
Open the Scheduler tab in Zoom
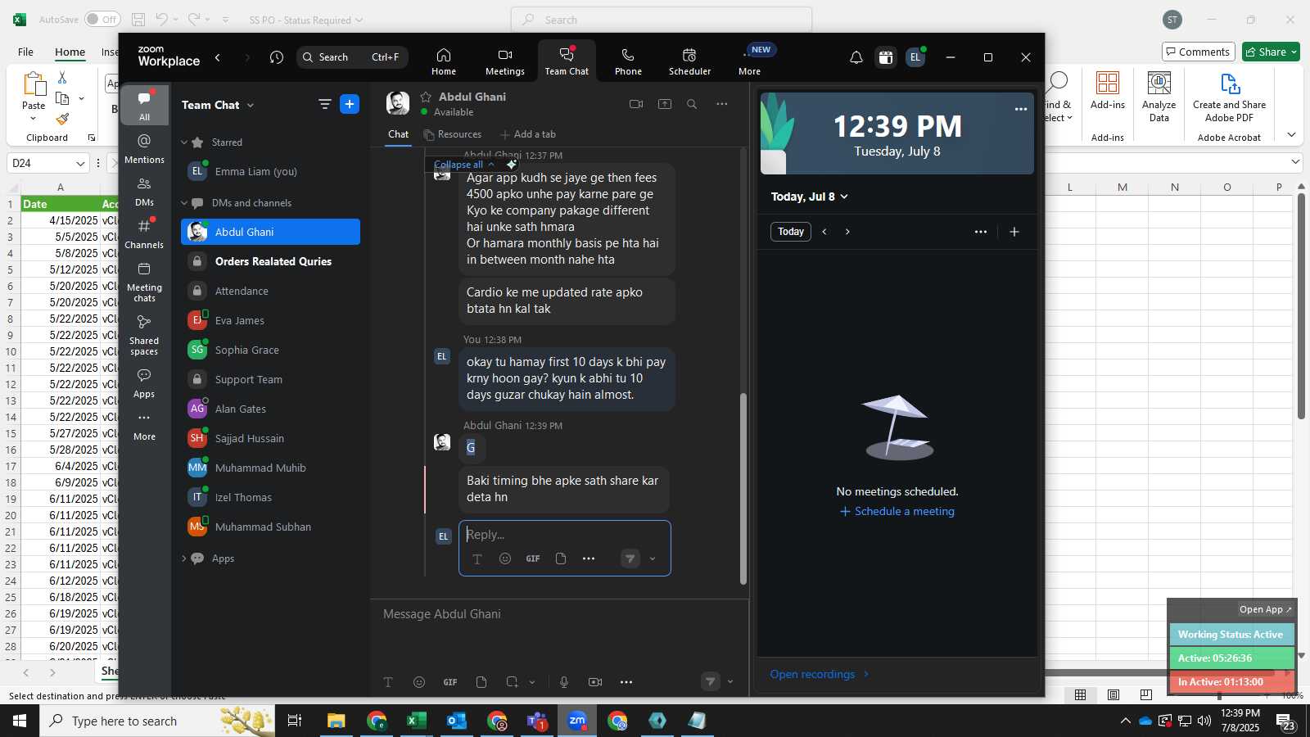[x=689, y=61]
